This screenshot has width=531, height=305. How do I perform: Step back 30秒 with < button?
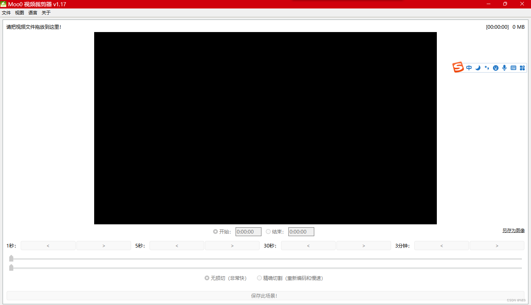pyautogui.click(x=308, y=246)
